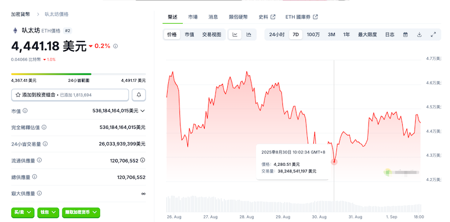Set chart range to 7D
Image resolution: width=450 pixels, height=222 pixels.
[x=296, y=35]
